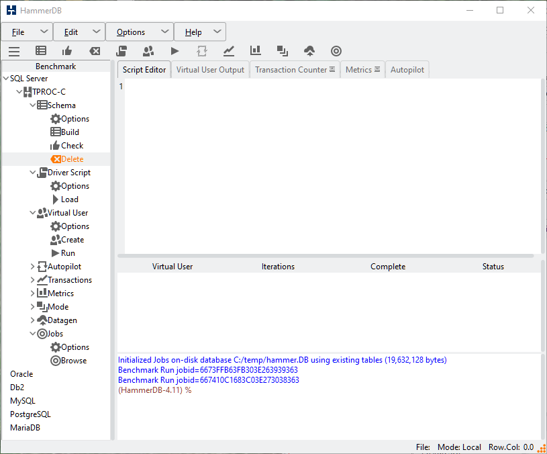Expand the Metrics tree node
The width and height of the screenshot is (547, 454).
tap(33, 293)
